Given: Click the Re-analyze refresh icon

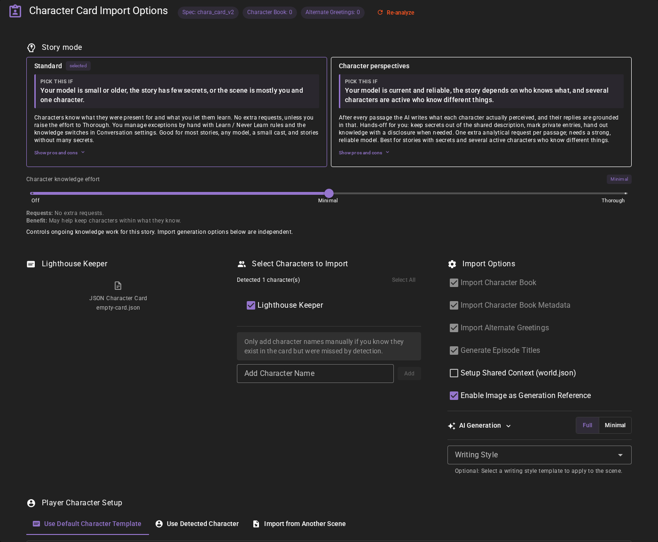Looking at the screenshot, I should pos(380,13).
